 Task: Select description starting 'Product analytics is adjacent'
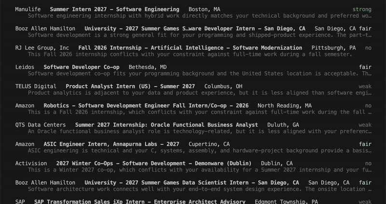coord(200,93)
